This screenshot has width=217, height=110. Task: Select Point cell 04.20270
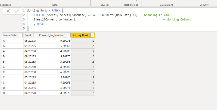tap(30, 93)
